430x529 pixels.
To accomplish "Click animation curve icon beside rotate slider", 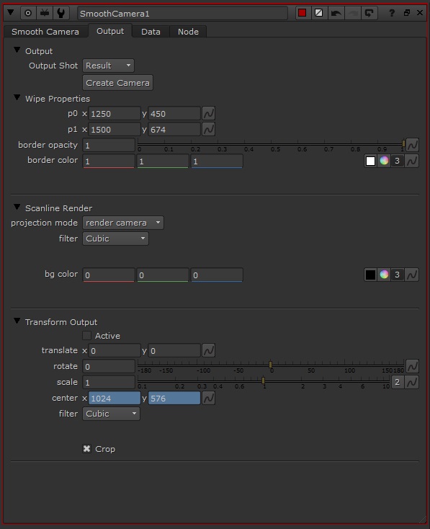I will 412,366.
